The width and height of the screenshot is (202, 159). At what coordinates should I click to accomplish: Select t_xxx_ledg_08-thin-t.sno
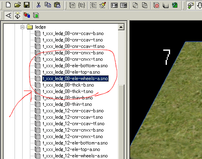(67, 104)
